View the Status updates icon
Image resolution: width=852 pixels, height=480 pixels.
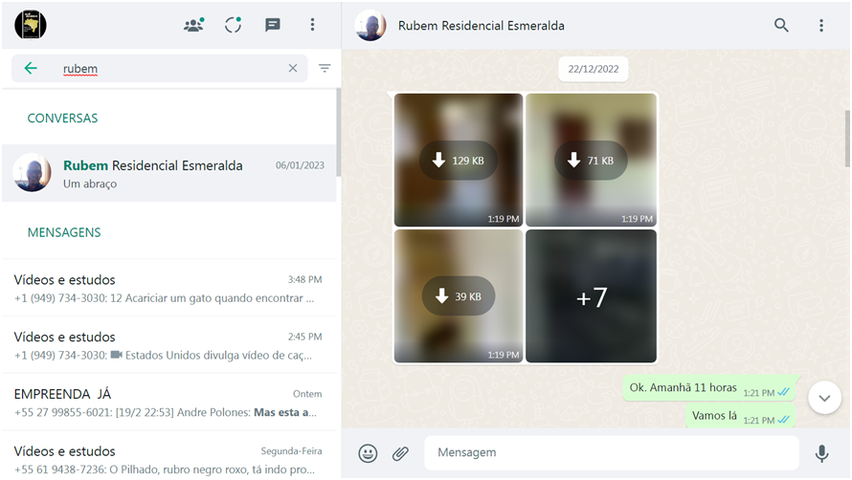(234, 25)
